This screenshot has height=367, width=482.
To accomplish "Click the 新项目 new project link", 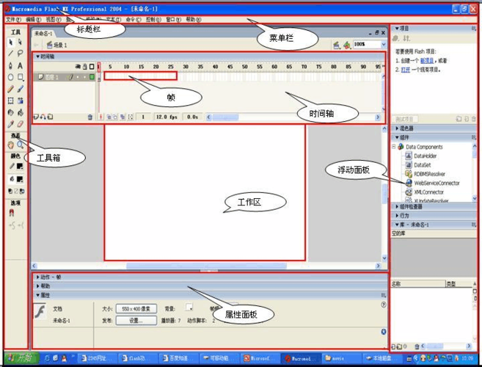I will [x=427, y=61].
